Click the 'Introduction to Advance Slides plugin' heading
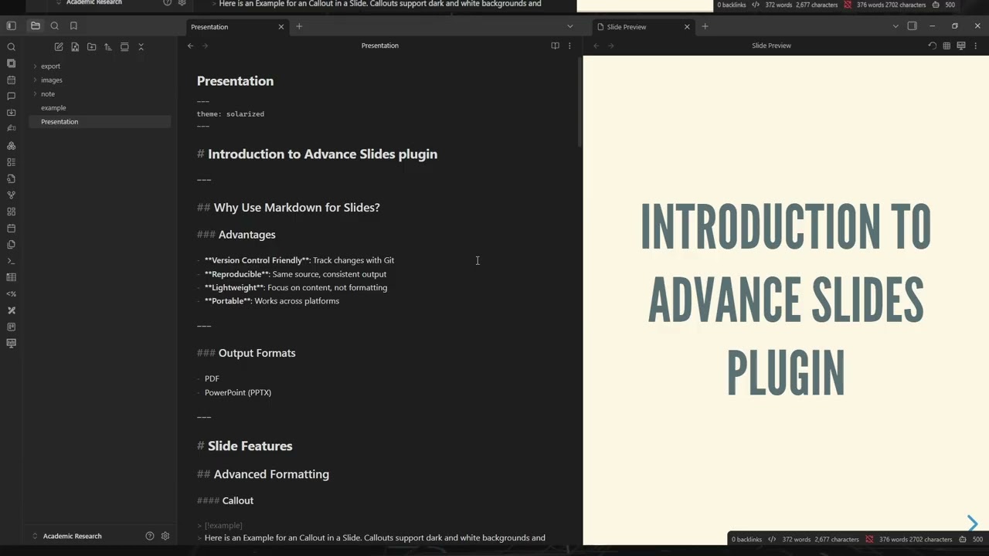This screenshot has height=556, width=989. click(322, 154)
